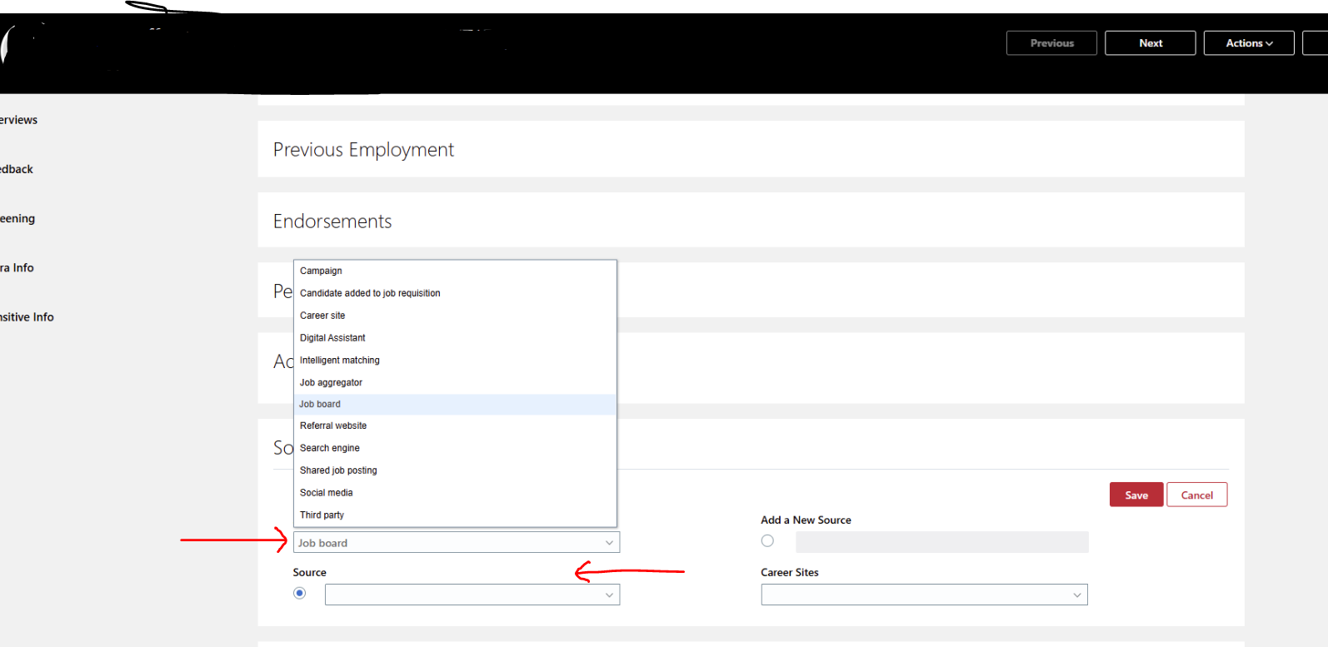Click the Next navigation button
The image size is (1328, 647).
pyautogui.click(x=1151, y=43)
